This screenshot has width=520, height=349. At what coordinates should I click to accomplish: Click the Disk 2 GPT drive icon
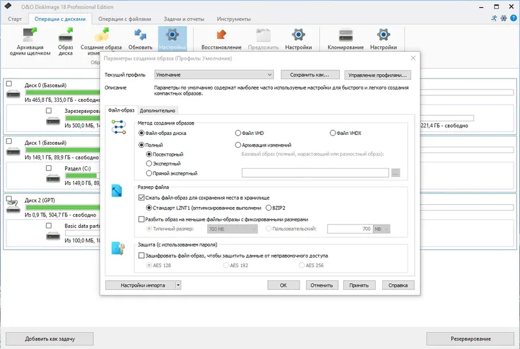point(13,208)
